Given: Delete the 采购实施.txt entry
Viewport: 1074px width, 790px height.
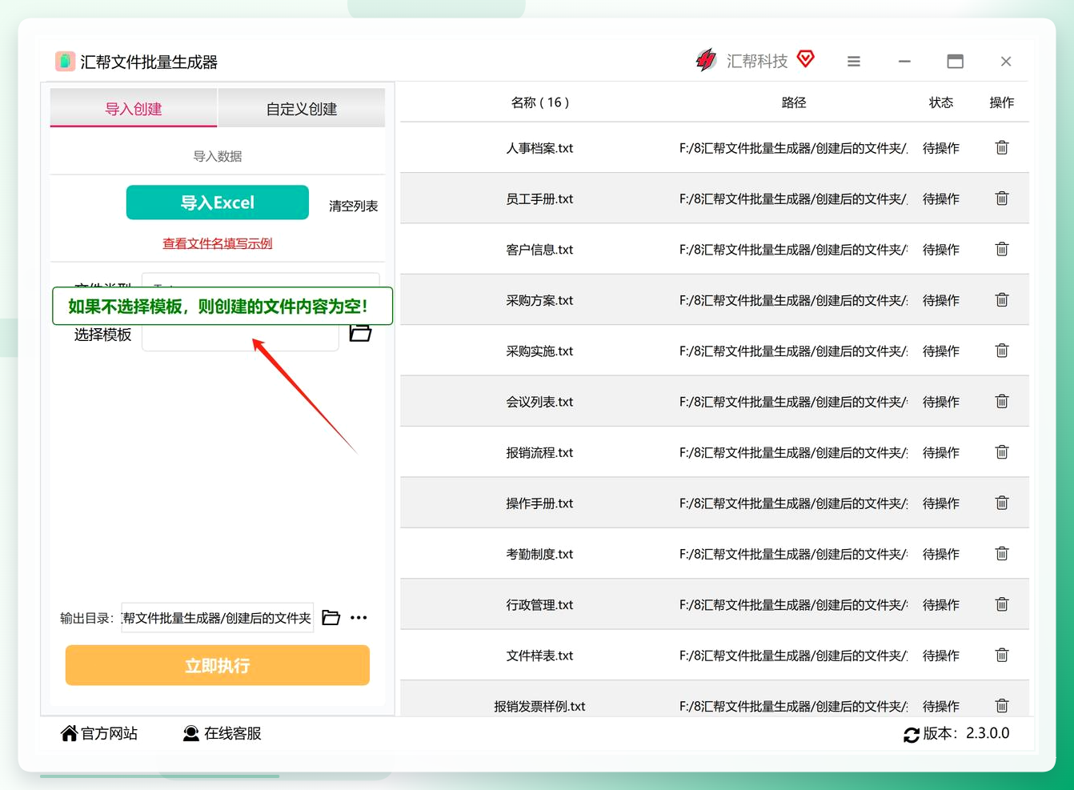Looking at the screenshot, I should pyautogui.click(x=1001, y=351).
